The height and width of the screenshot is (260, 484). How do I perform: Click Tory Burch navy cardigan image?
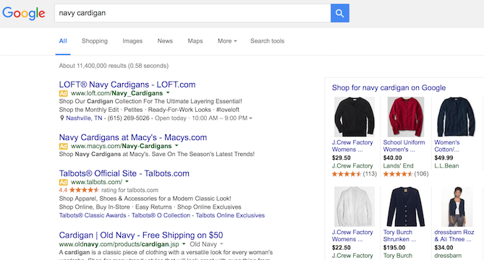point(406,207)
